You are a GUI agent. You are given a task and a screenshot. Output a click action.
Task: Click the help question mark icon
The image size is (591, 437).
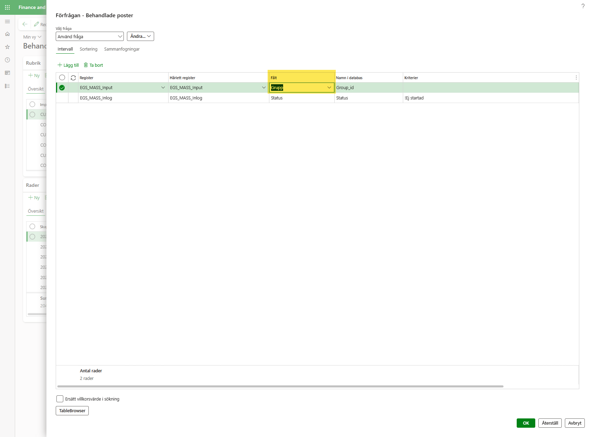click(x=583, y=6)
